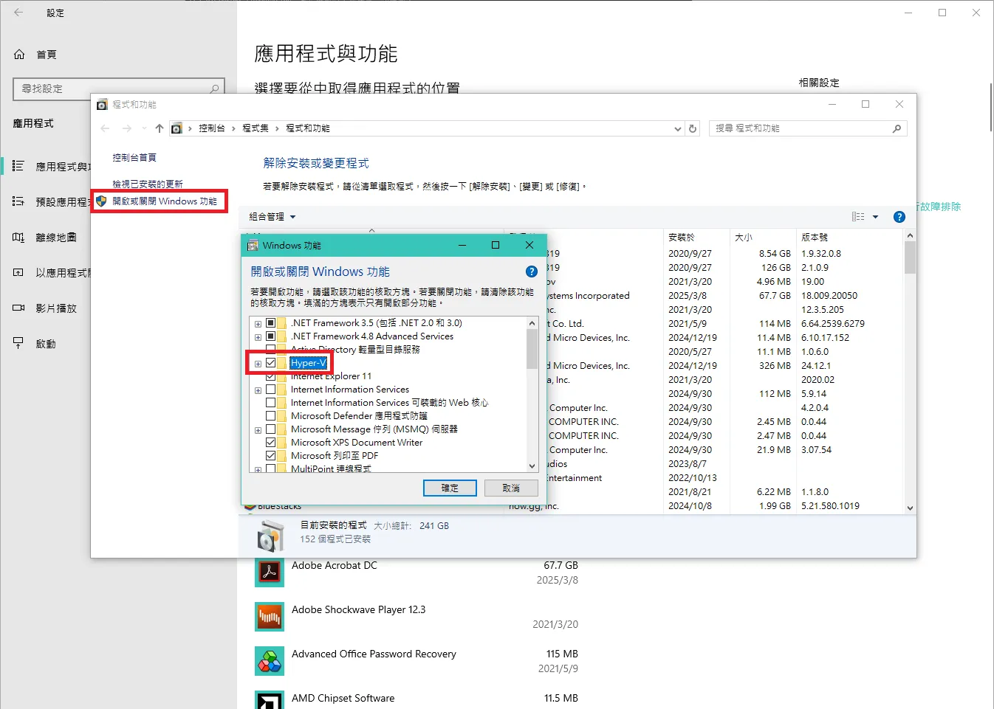Screen dimensions: 994x709
Task: Refresh the Programs and Features list
Action: click(693, 128)
